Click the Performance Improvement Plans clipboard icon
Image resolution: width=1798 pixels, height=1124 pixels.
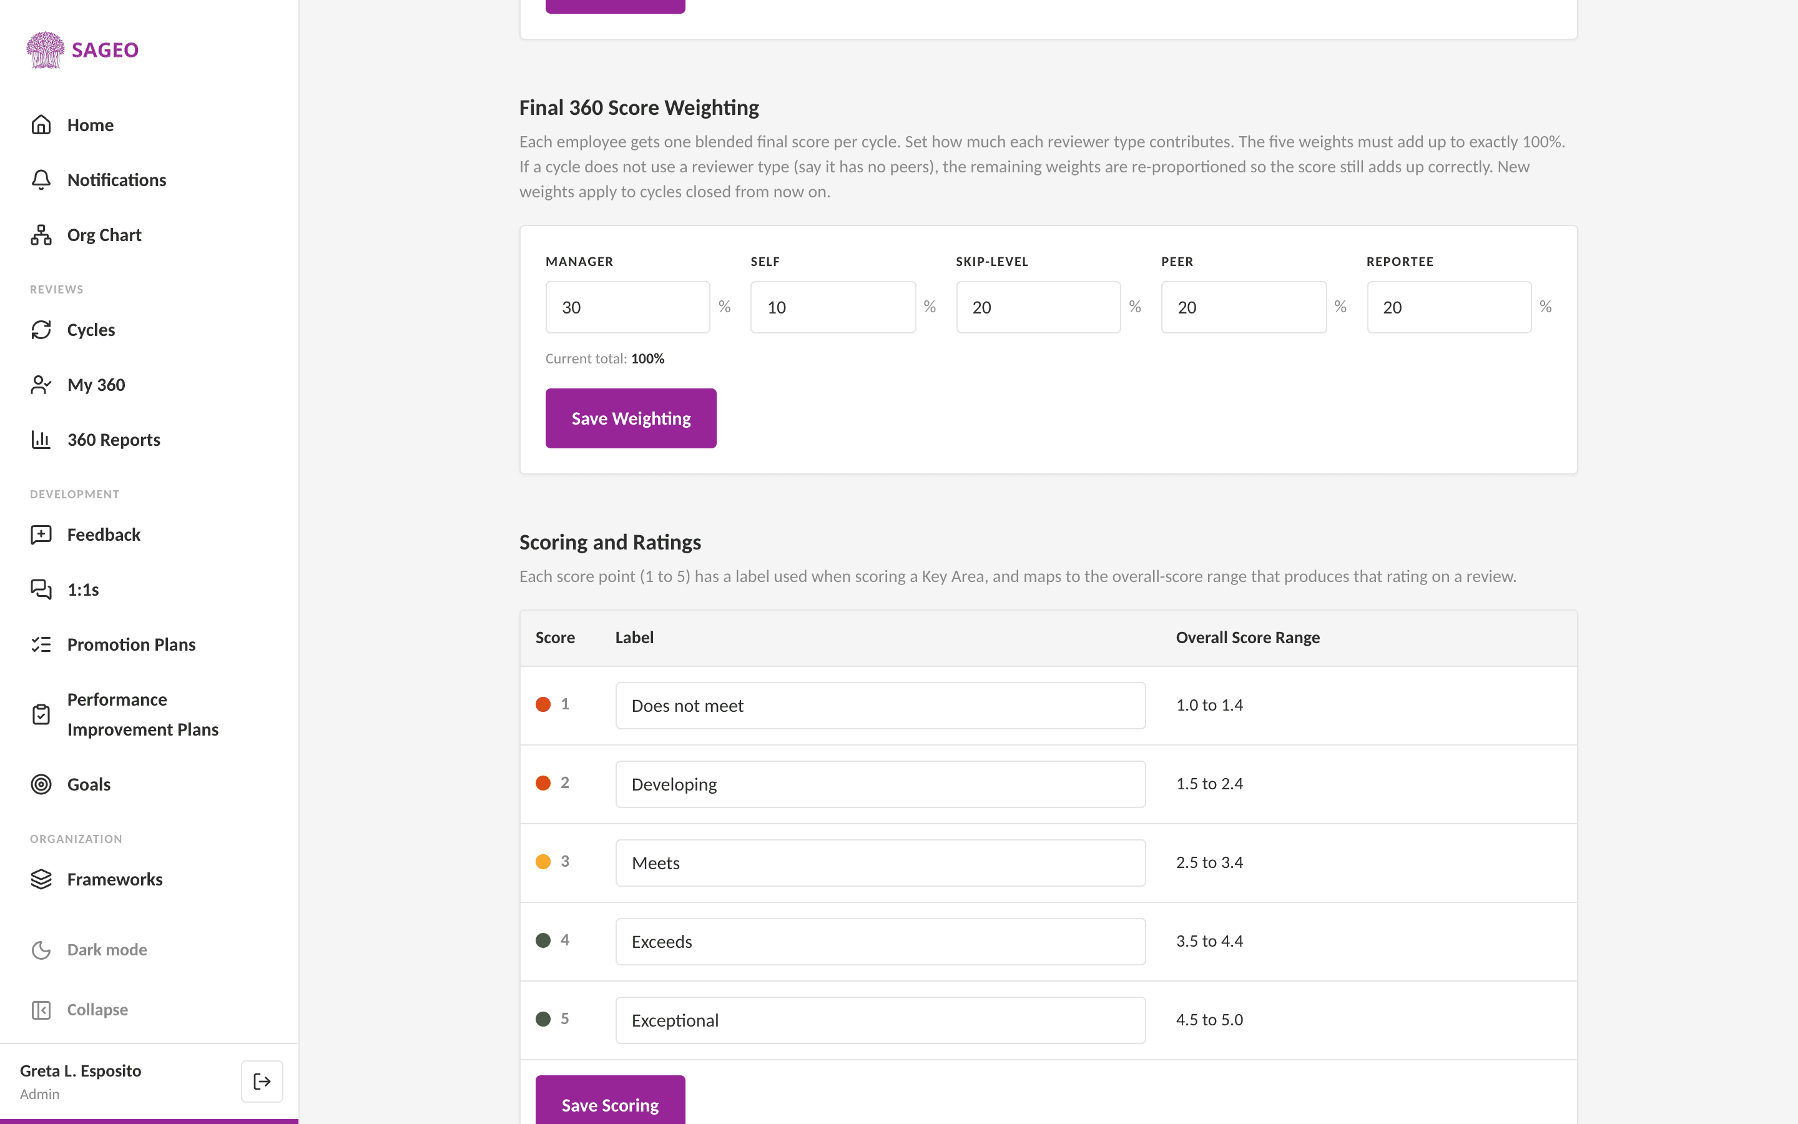(41, 714)
